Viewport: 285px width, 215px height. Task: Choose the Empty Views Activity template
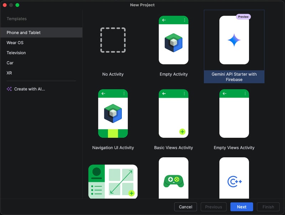[x=234, y=114]
